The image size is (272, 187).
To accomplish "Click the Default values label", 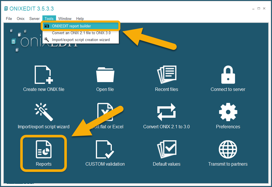I will [x=166, y=164].
